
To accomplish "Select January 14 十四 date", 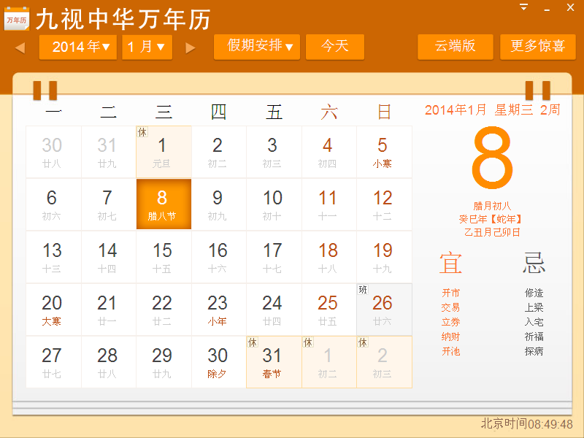I will pos(109,257).
